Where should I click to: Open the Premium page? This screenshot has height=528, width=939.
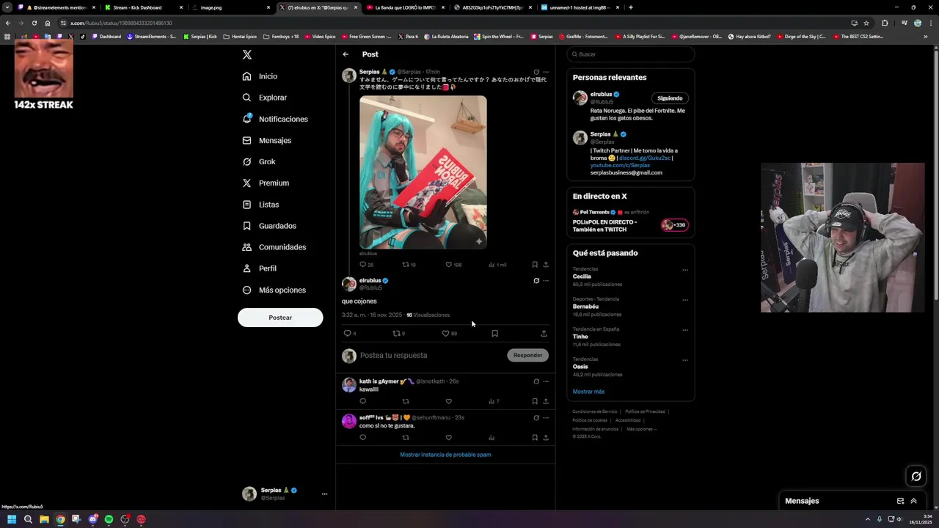tap(266, 183)
